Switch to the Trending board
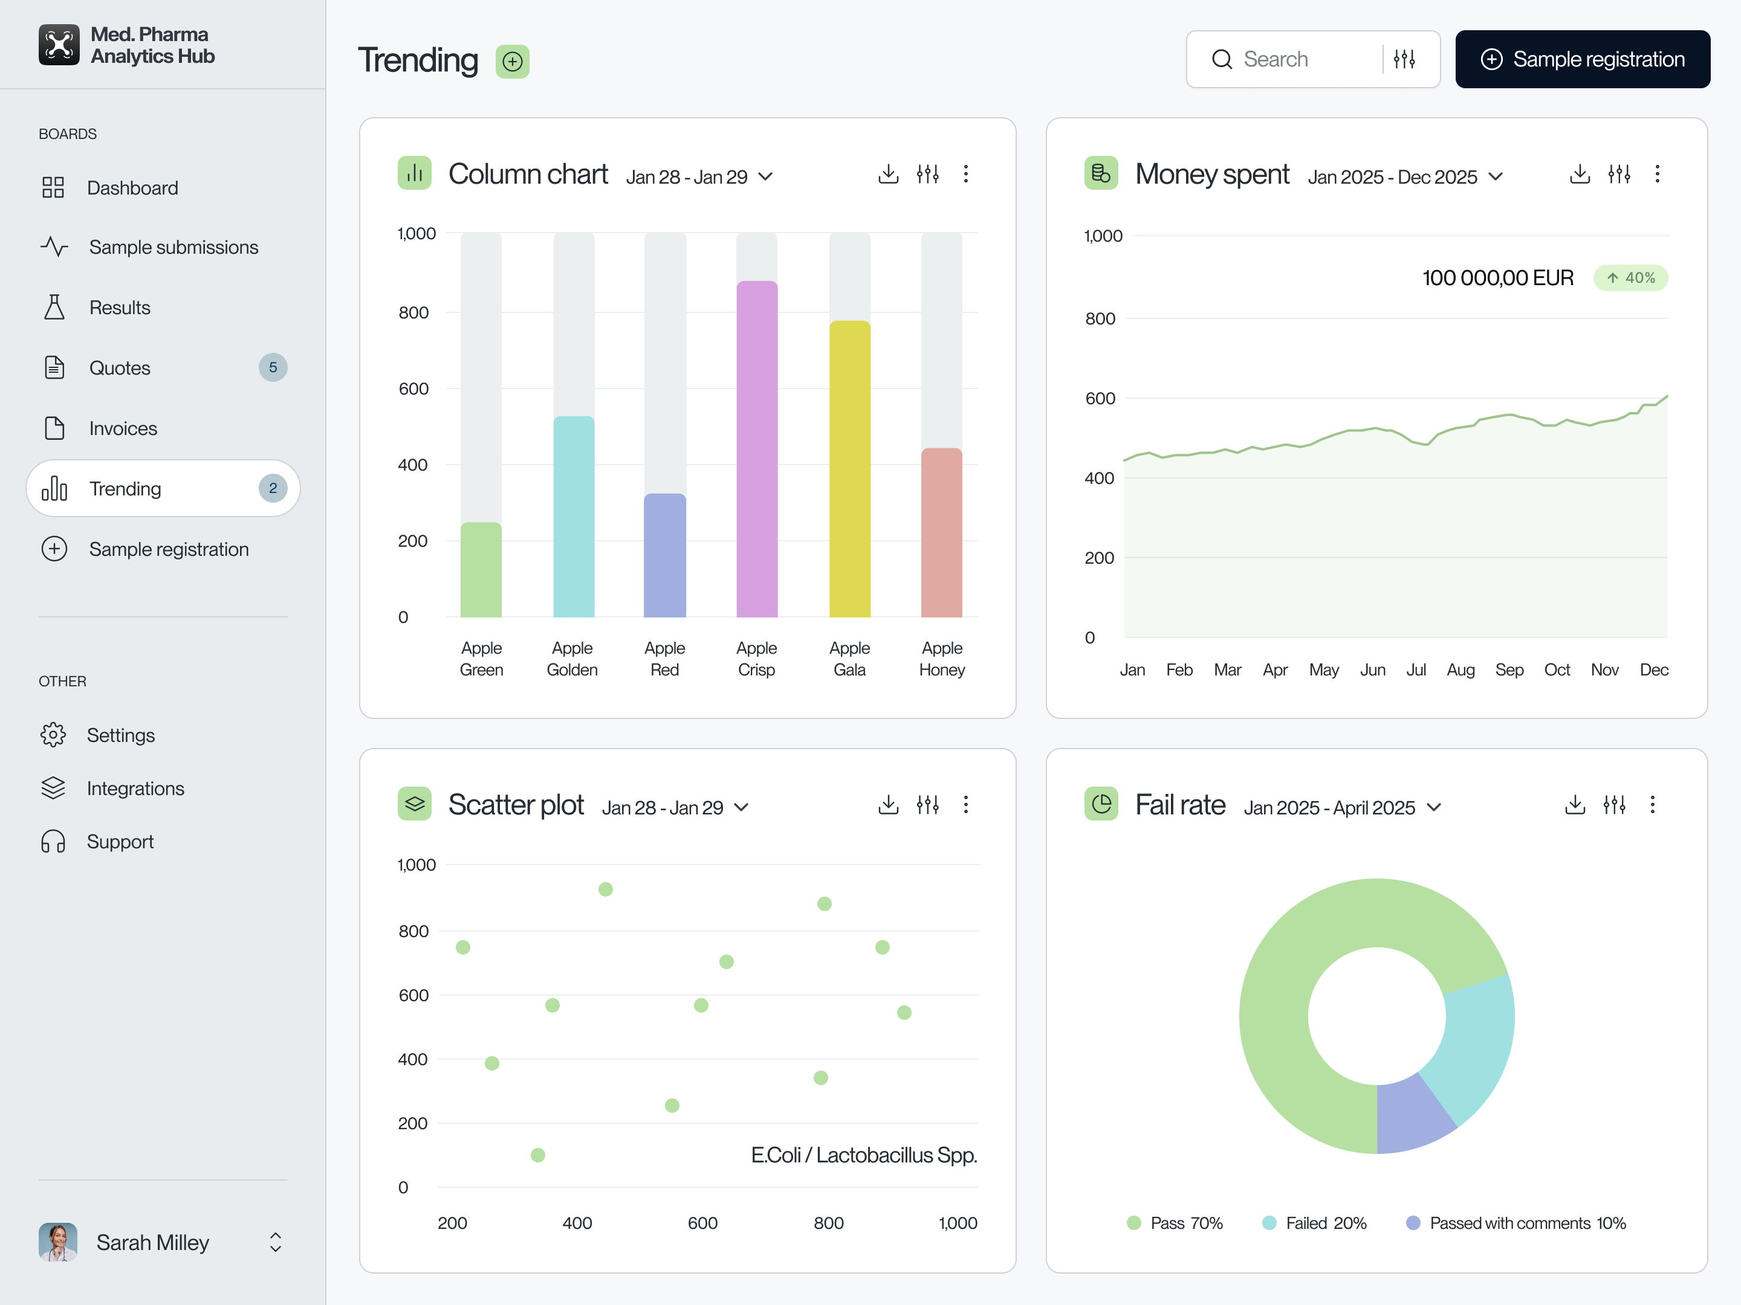 pos(126,488)
